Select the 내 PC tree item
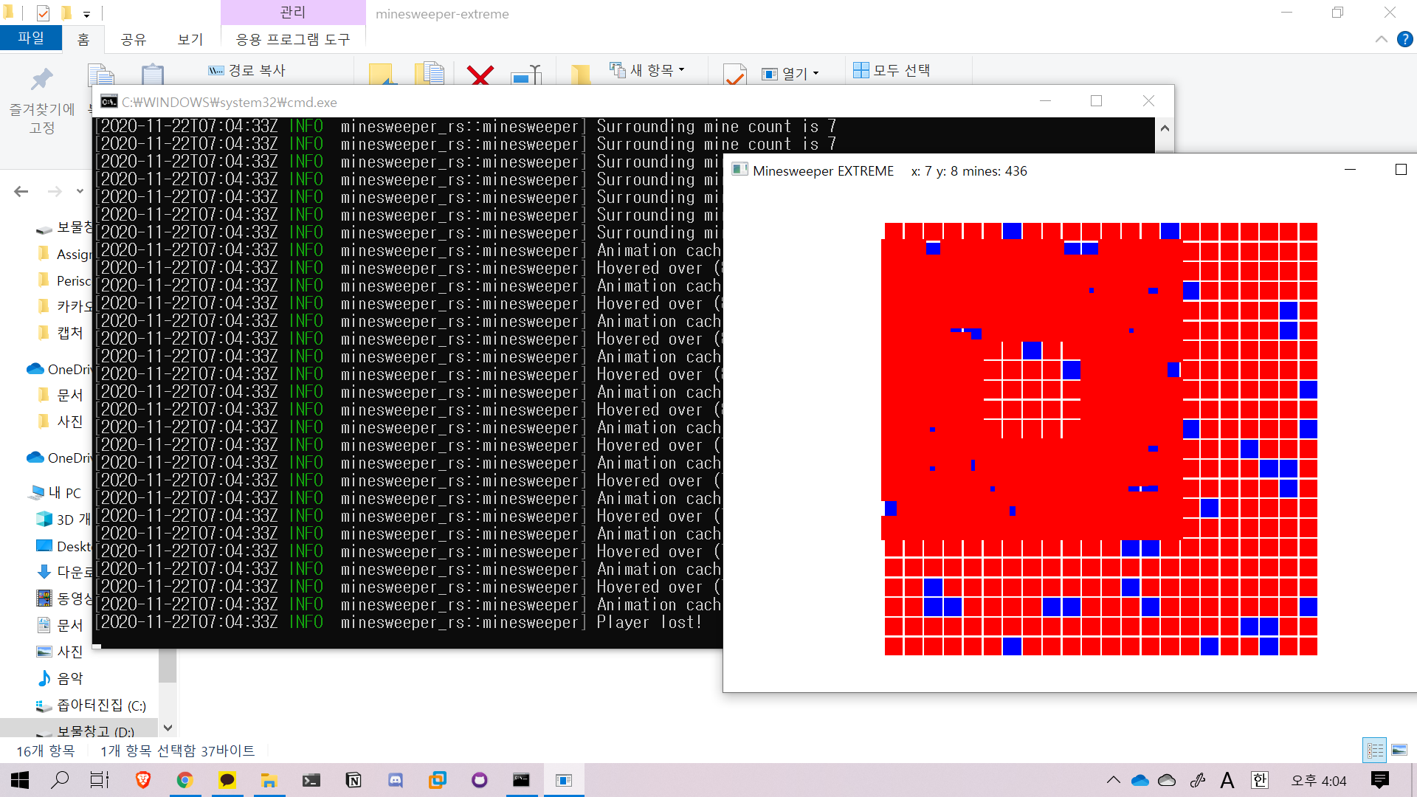The image size is (1417, 797). click(64, 492)
